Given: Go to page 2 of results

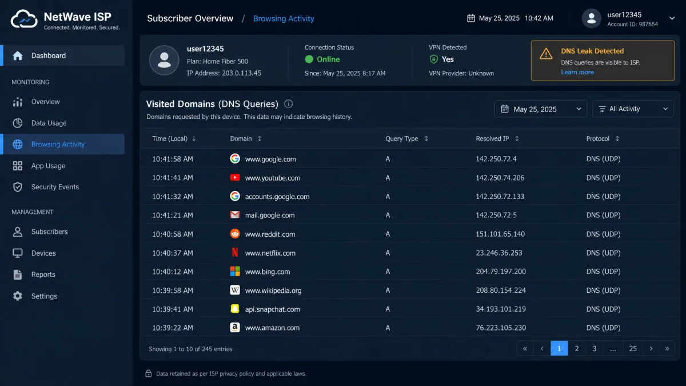Looking at the screenshot, I should click(x=577, y=348).
